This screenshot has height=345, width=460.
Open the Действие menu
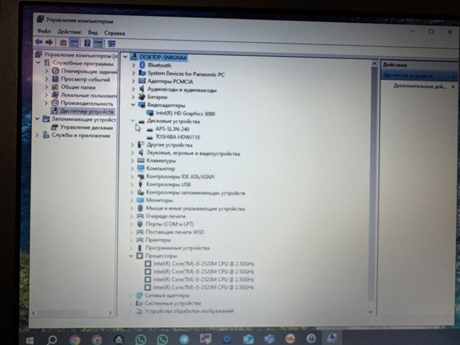point(69,32)
